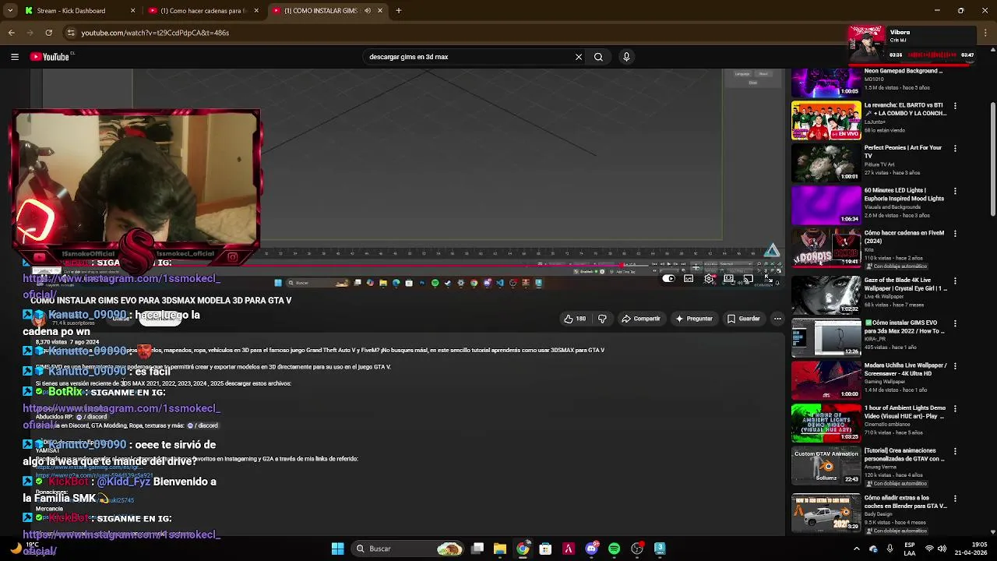Image resolution: width=997 pixels, height=561 pixels.
Task: Open Cómo hacer cadenas en FiveM video
Action: pos(826,248)
